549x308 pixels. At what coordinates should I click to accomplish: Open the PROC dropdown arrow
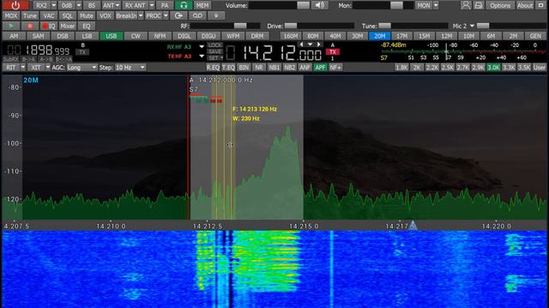[x=166, y=15]
